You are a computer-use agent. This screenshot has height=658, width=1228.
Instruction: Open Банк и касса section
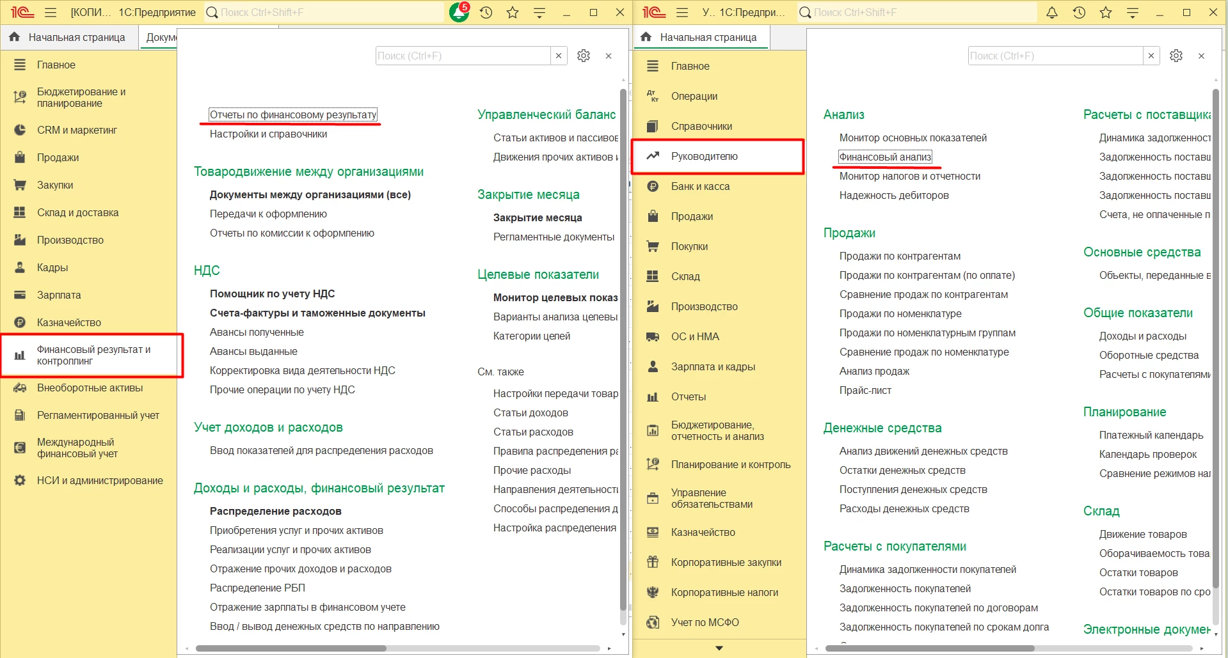click(x=719, y=186)
